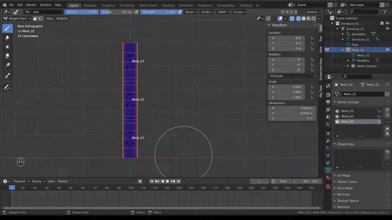Expand the Vertex Colors panel
The height and width of the screenshot is (220, 392).
pos(347,182)
